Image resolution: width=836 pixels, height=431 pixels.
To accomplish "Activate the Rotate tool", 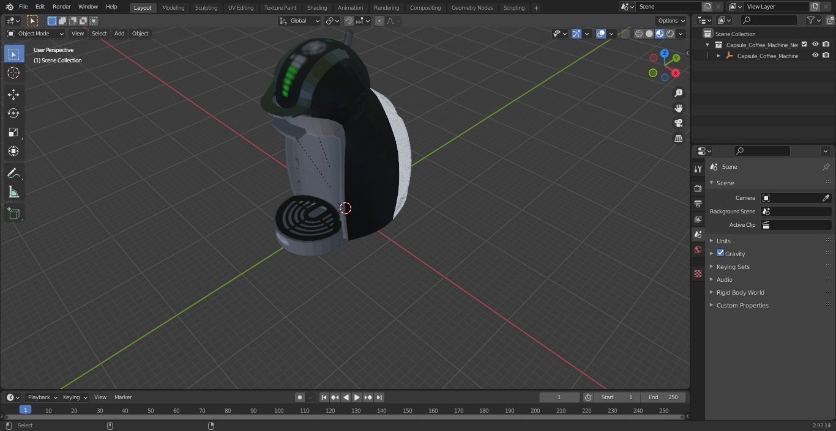I will point(13,113).
